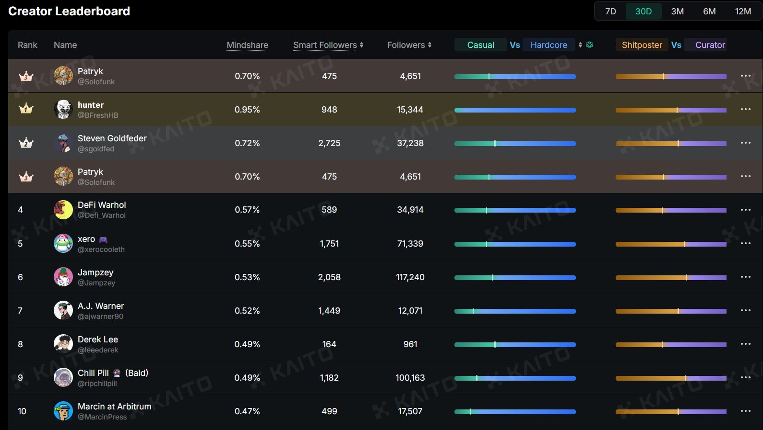Click the ellipsis on Chill Pill's row
763x430 pixels.
pyautogui.click(x=745, y=377)
